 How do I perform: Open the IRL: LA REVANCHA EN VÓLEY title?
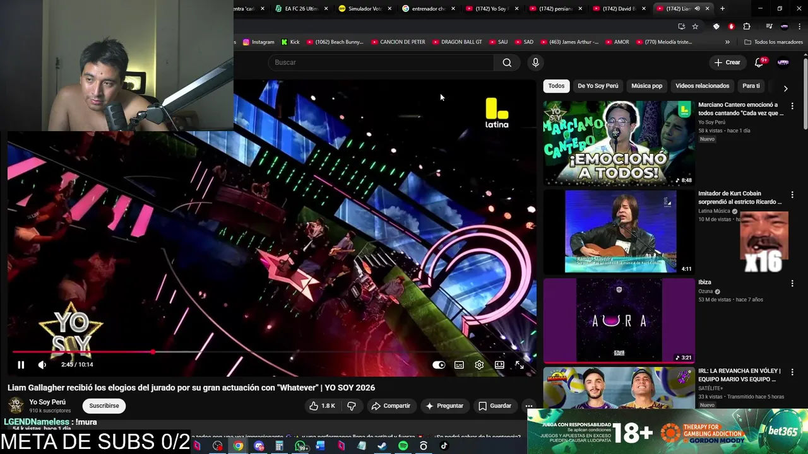click(740, 375)
